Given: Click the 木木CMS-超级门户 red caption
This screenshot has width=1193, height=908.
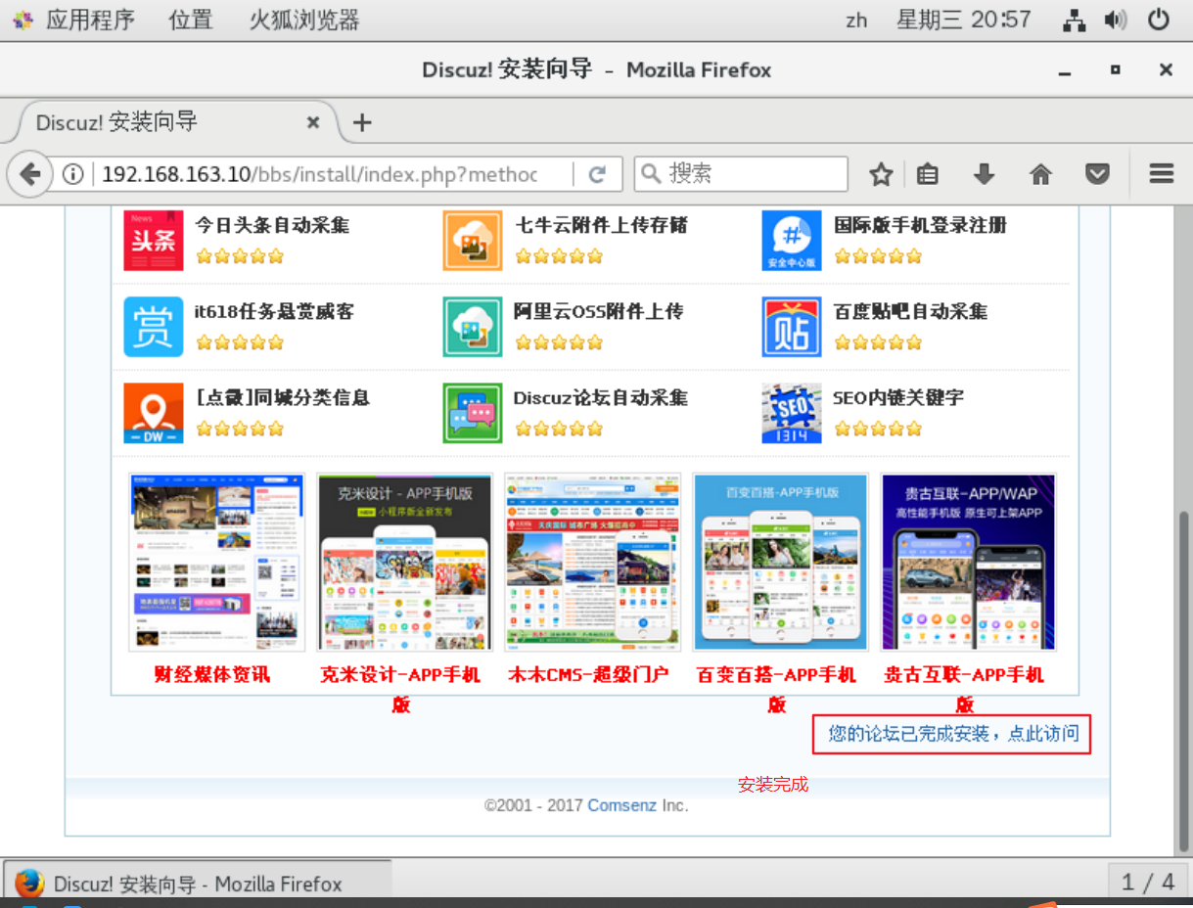Looking at the screenshot, I should (588, 674).
